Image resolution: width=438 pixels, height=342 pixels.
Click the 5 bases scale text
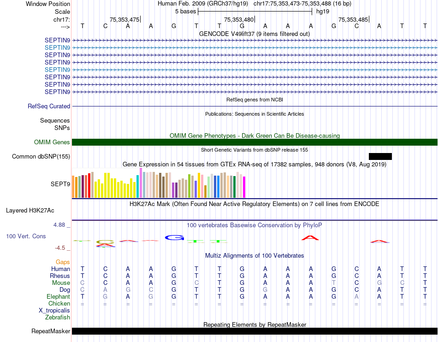tap(185, 12)
